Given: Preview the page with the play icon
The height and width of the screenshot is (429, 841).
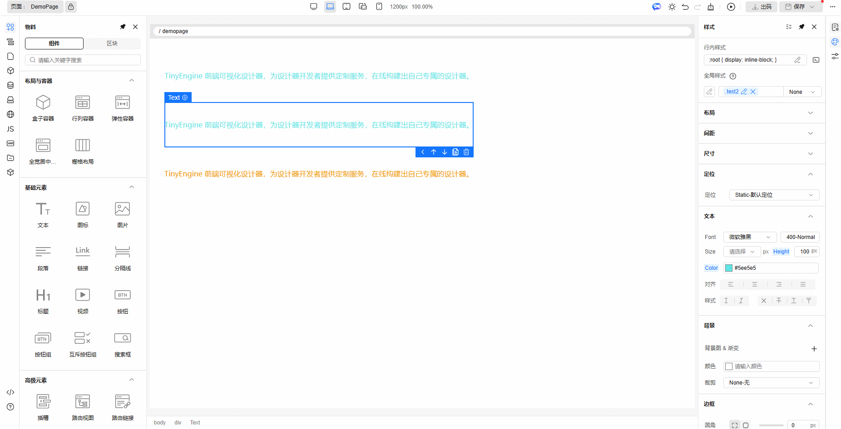Looking at the screenshot, I should click(731, 7).
